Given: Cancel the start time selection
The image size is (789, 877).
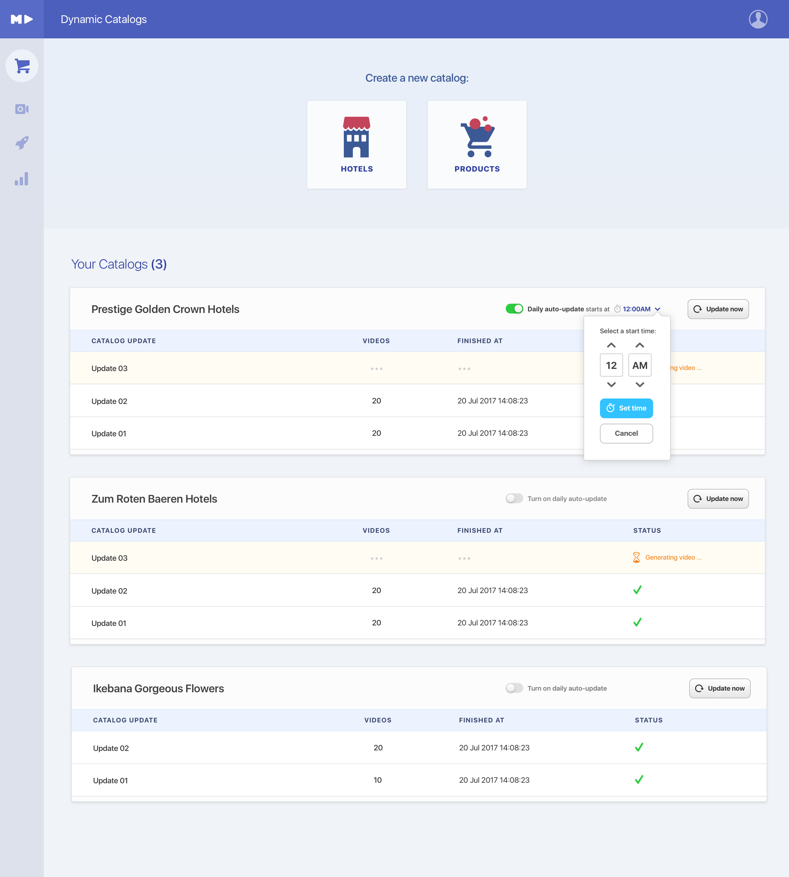Looking at the screenshot, I should [x=626, y=433].
